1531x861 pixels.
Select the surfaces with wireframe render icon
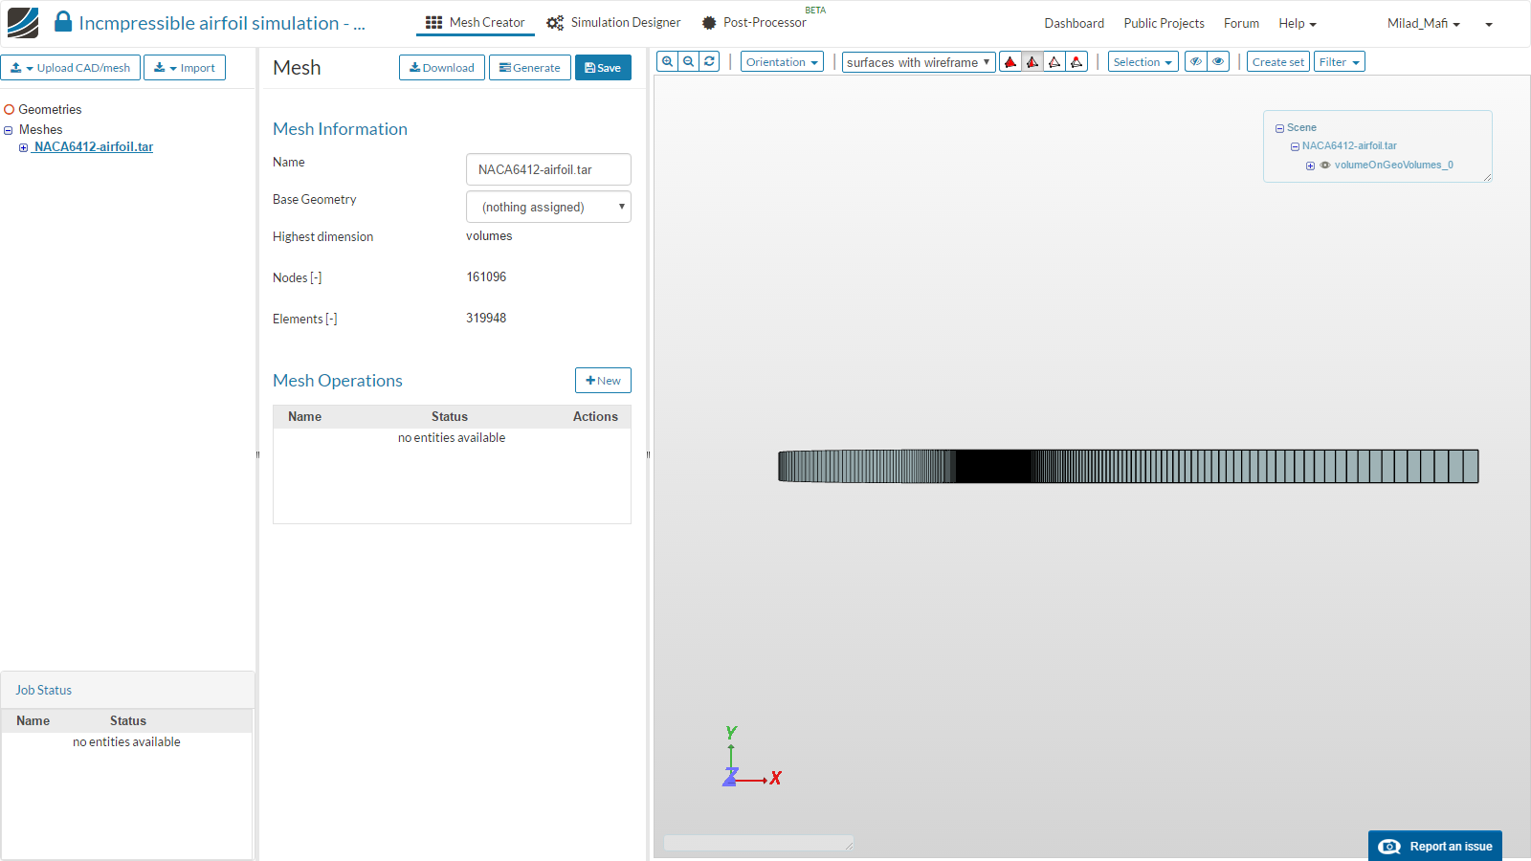(x=1032, y=62)
